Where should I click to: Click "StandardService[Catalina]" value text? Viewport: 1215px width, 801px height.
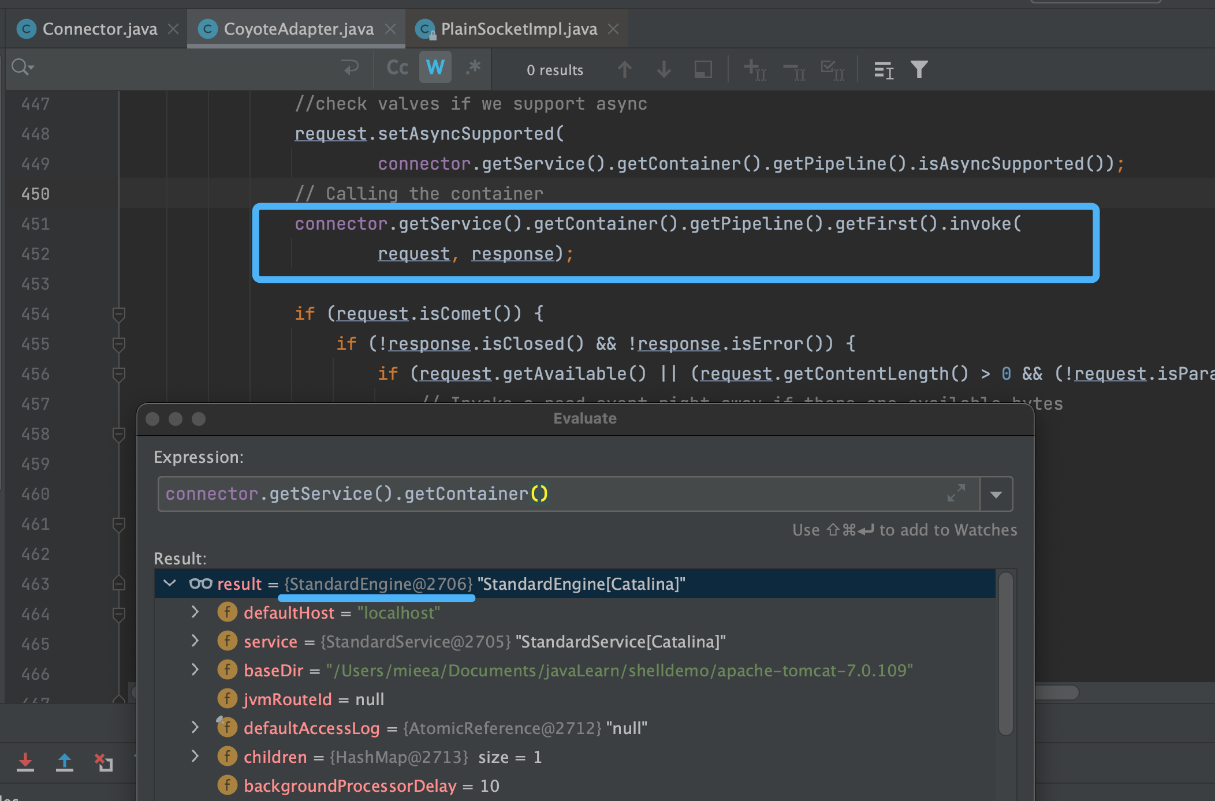click(621, 641)
